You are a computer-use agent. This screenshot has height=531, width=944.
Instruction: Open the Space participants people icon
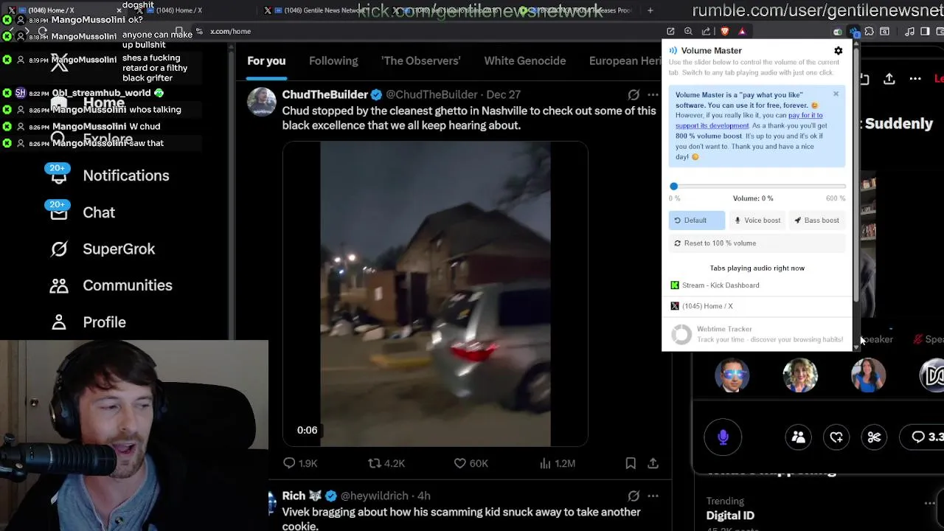coord(799,437)
